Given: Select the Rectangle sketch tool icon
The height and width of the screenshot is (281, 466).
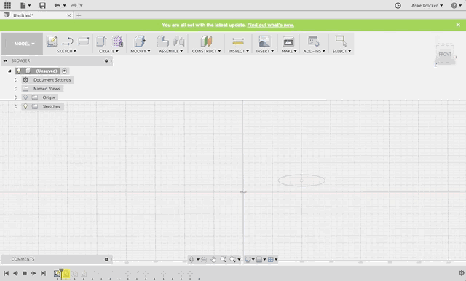Looking at the screenshot, I should [84, 41].
